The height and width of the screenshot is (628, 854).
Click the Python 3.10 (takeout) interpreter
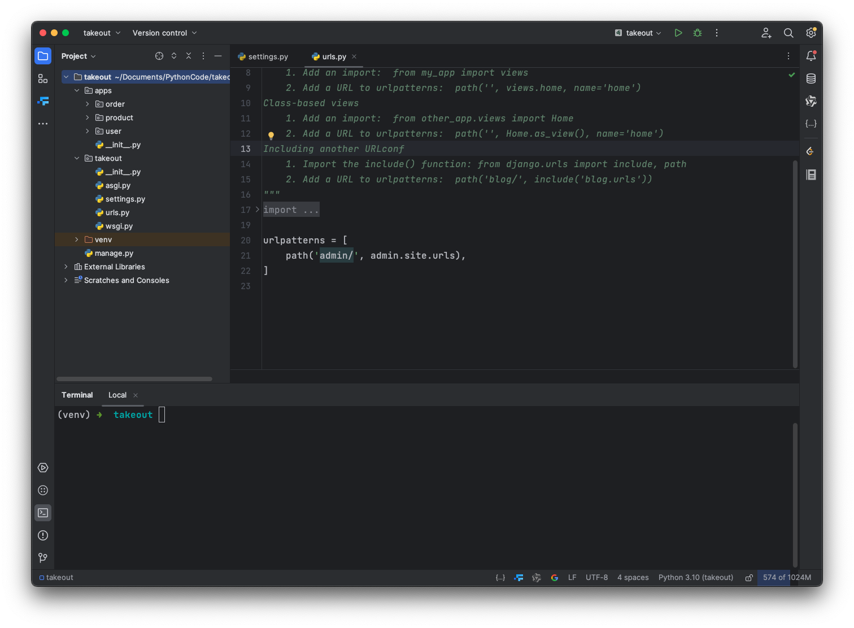695,577
